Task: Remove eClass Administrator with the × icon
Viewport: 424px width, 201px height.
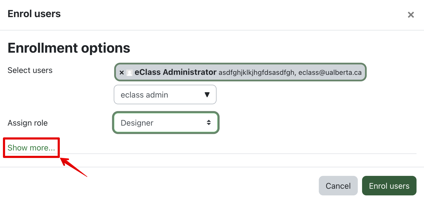Action: [x=122, y=72]
